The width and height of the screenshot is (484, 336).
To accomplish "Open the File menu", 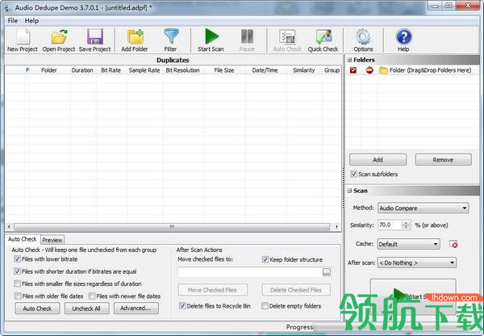I will pos(12,20).
